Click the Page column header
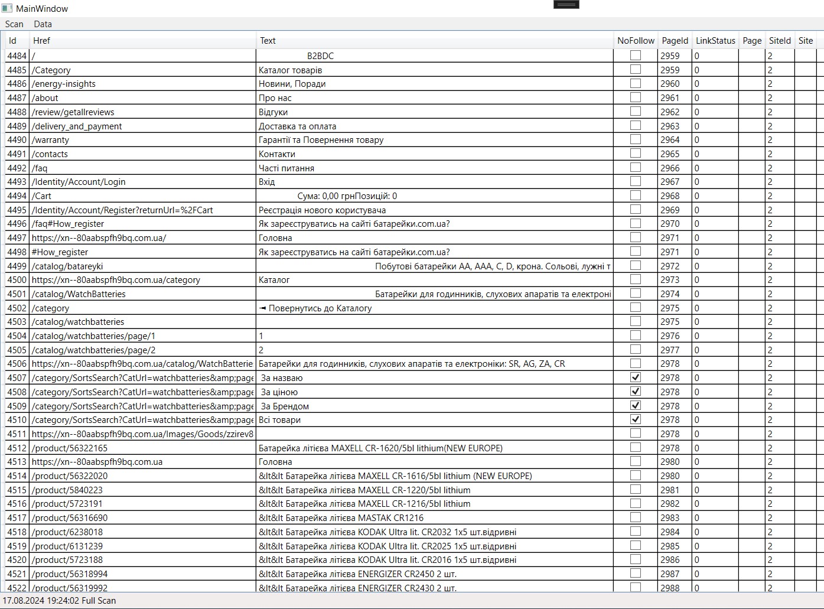This screenshot has height=609, width=824. (x=752, y=41)
